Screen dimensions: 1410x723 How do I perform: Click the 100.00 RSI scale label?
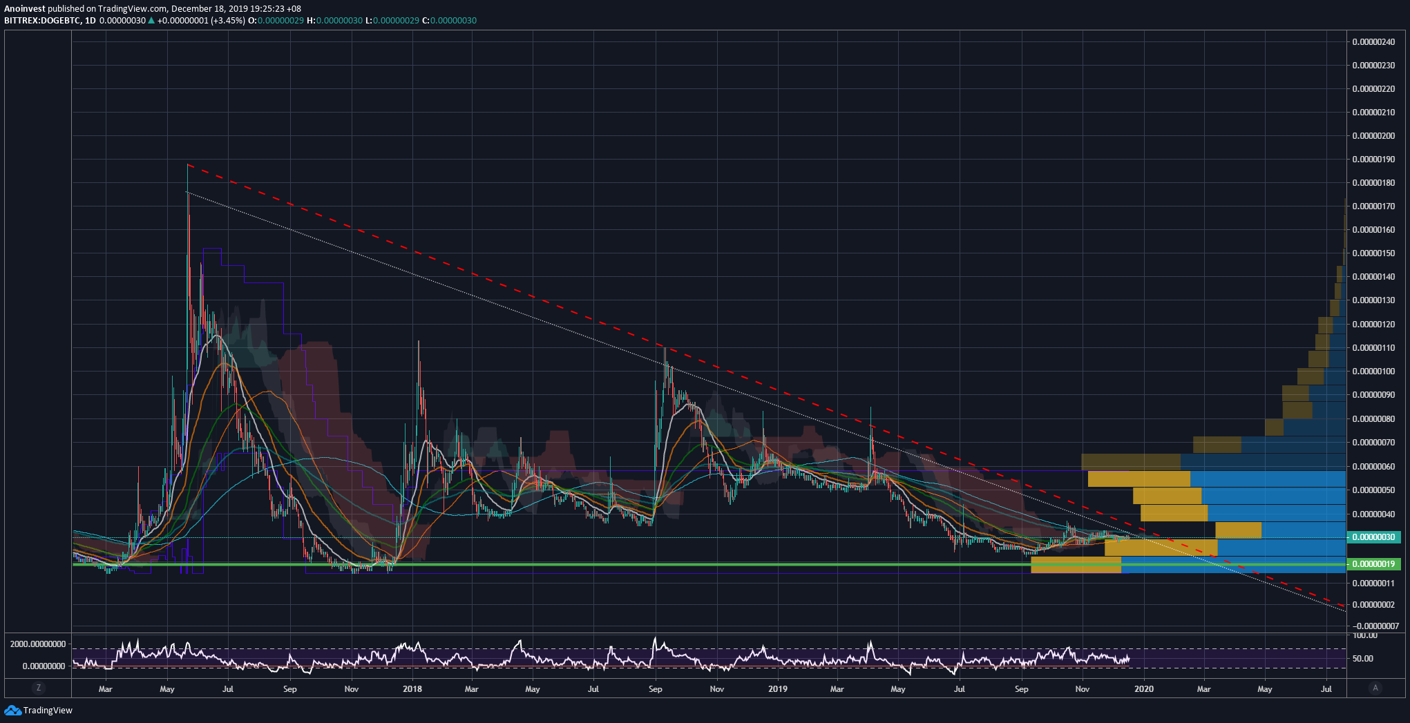[1365, 635]
